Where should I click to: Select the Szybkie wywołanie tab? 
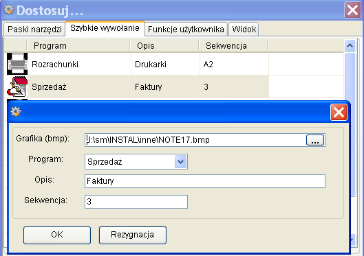pyautogui.click(x=105, y=28)
